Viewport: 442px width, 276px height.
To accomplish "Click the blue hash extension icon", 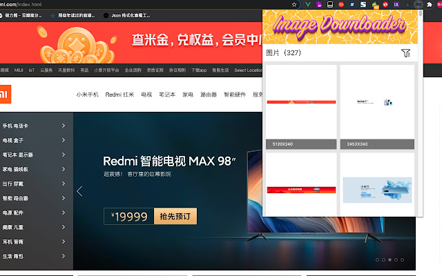I will point(352,5).
